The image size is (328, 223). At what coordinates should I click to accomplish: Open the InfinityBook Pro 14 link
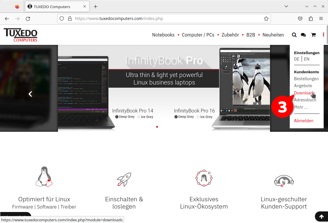133,111
